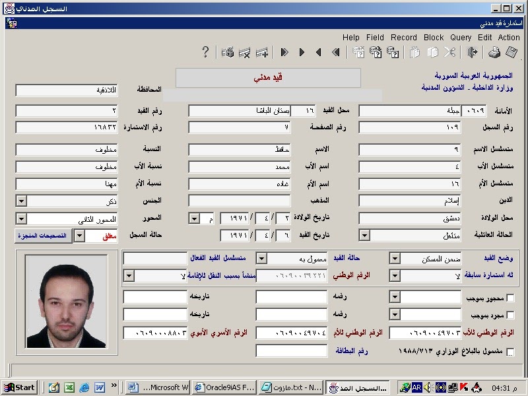Click the lock record toolbar icon

228,52
